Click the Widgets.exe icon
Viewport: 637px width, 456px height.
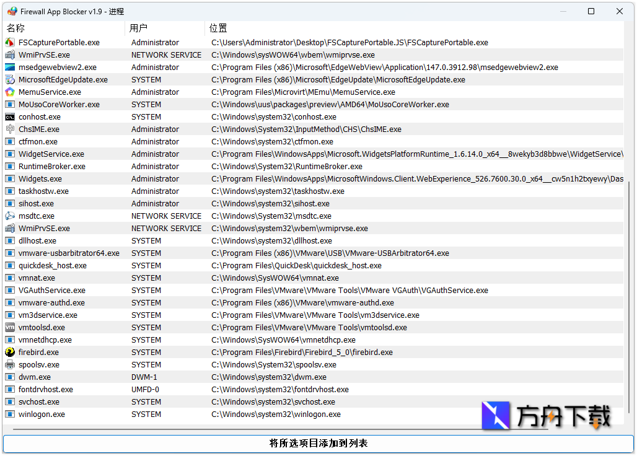(x=10, y=178)
